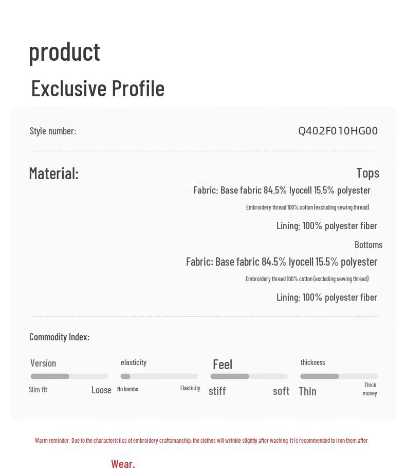Click the "Style number:" label
406x468 pixels.
pyautogui.click(x=53, y=131)
